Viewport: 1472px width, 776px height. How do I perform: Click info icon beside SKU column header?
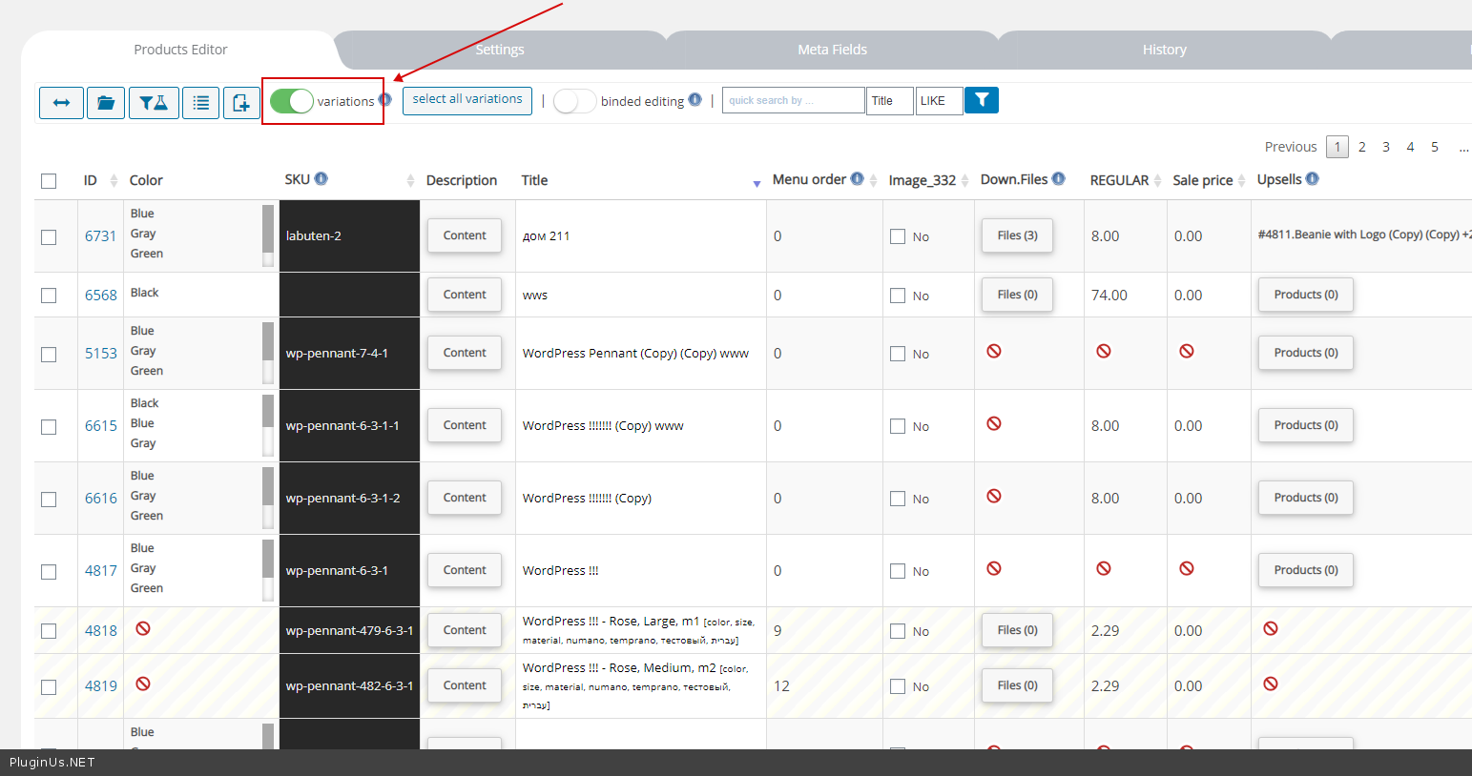pos(321,179)
